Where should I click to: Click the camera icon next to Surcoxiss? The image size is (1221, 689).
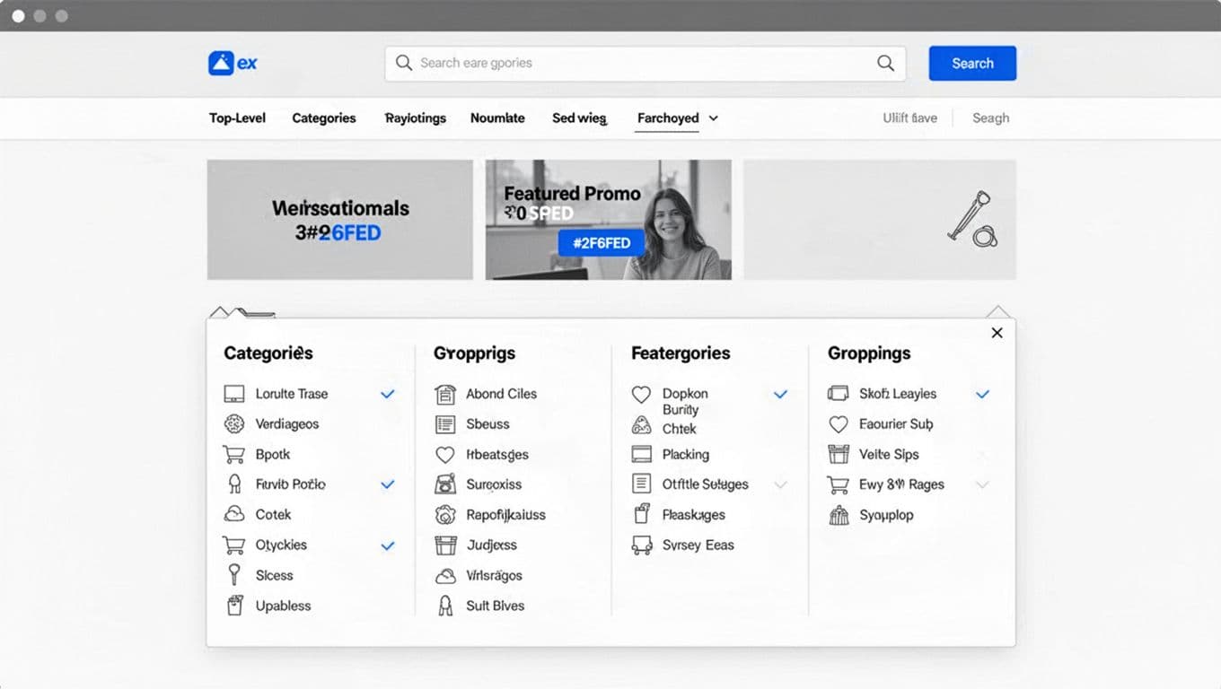pos(446,484)
